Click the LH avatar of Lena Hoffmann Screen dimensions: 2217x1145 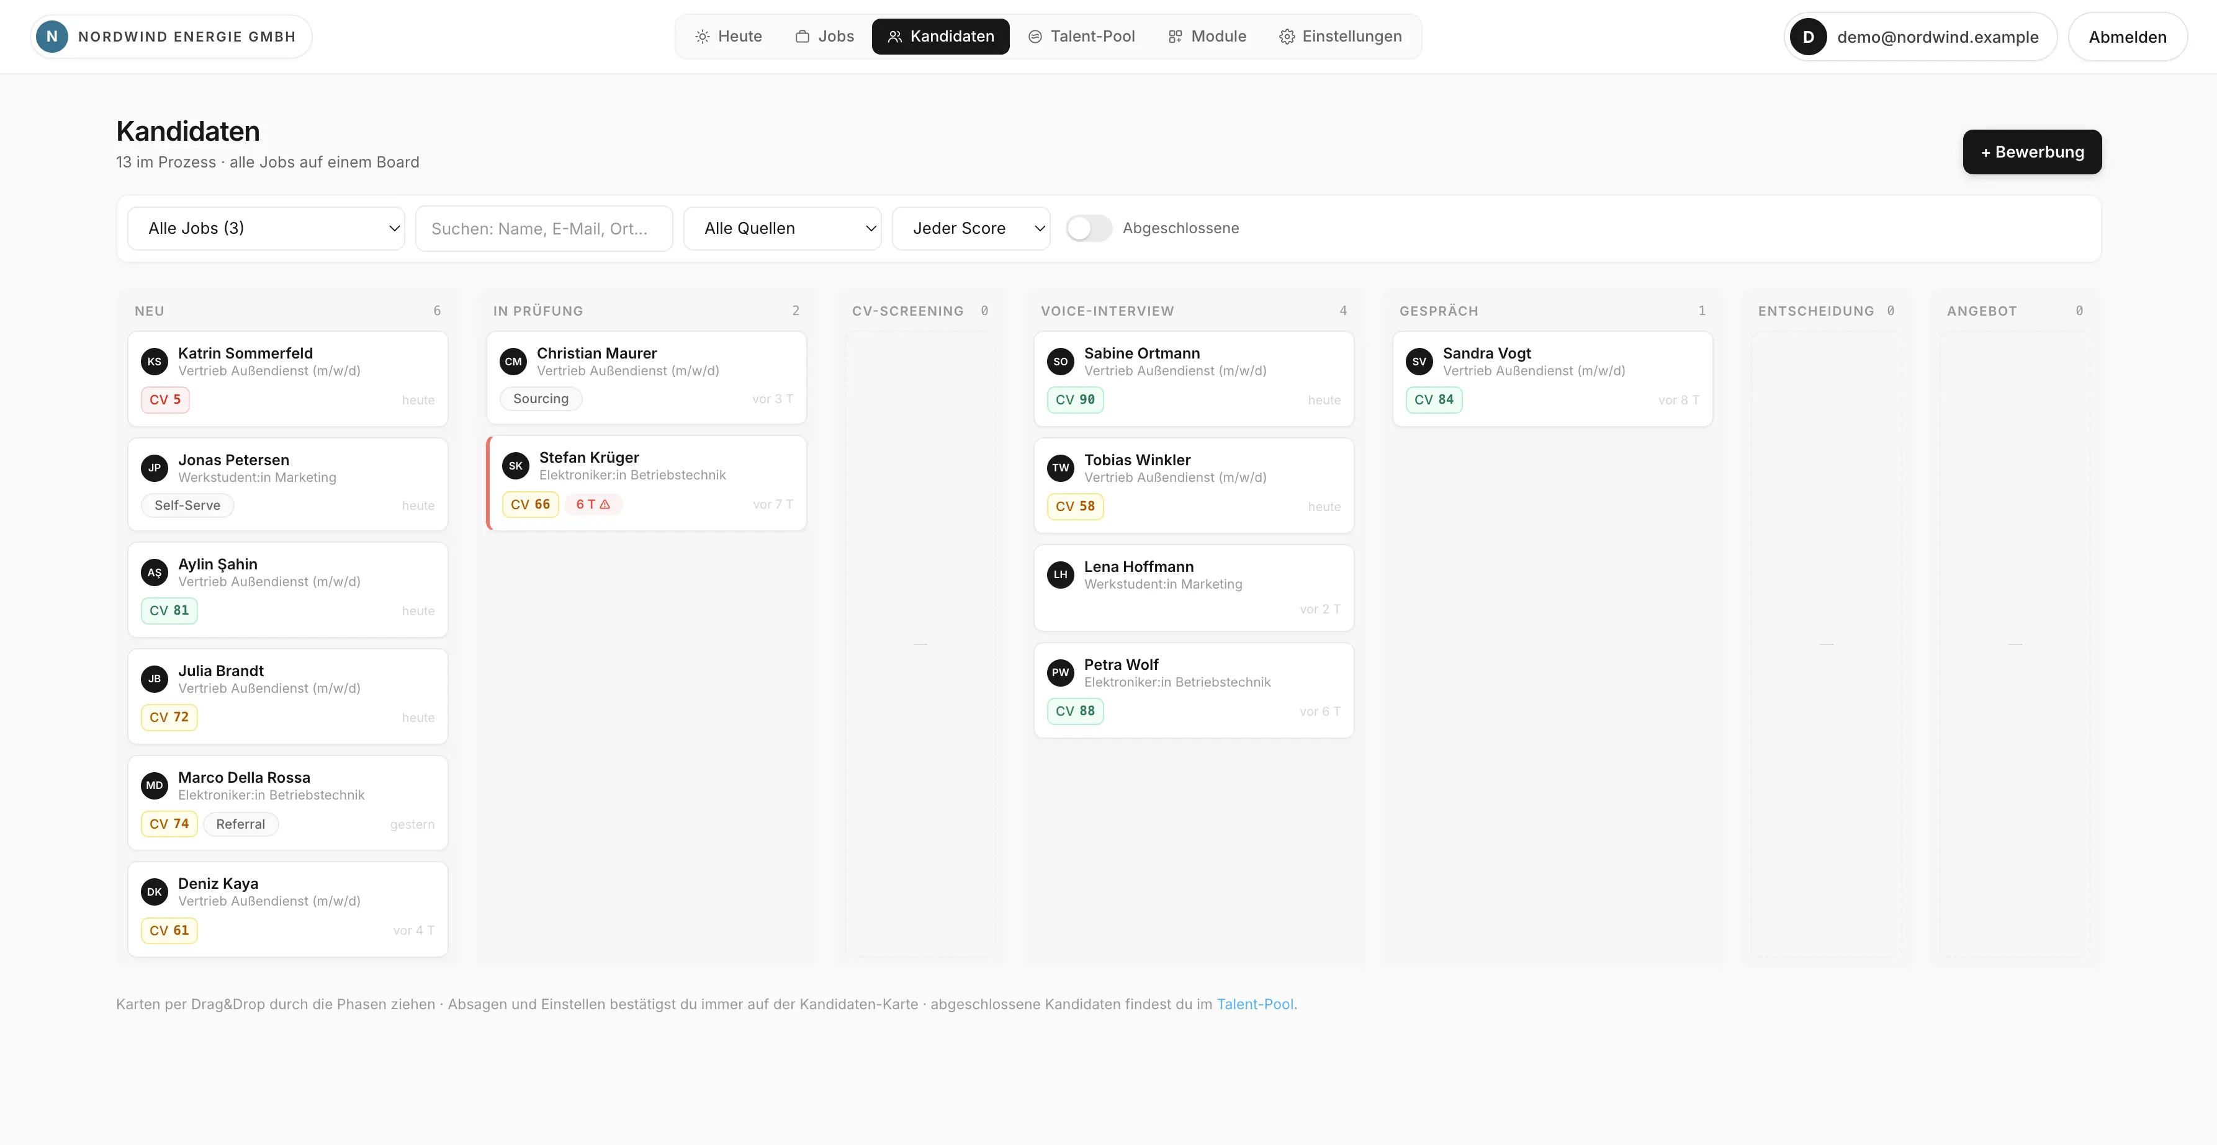point(1060,574)
